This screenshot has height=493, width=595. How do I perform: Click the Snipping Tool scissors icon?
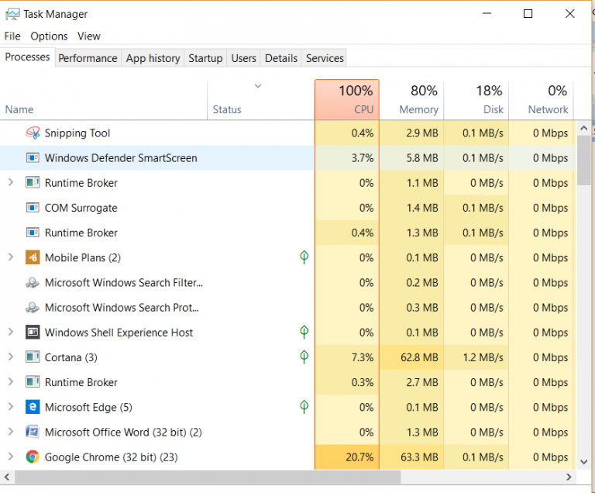[x=33, y=133]
